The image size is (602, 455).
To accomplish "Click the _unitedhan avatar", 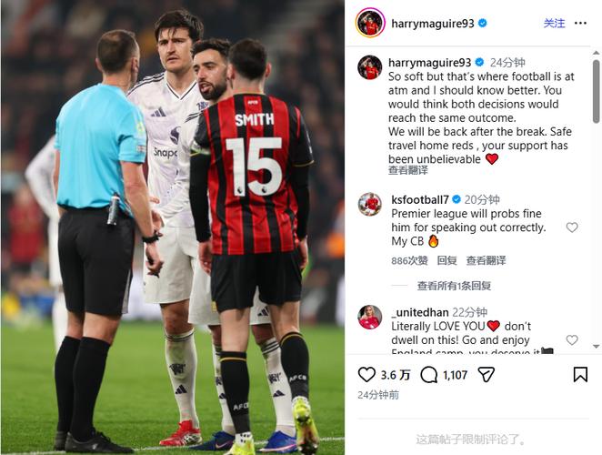I will coord(370,317).
